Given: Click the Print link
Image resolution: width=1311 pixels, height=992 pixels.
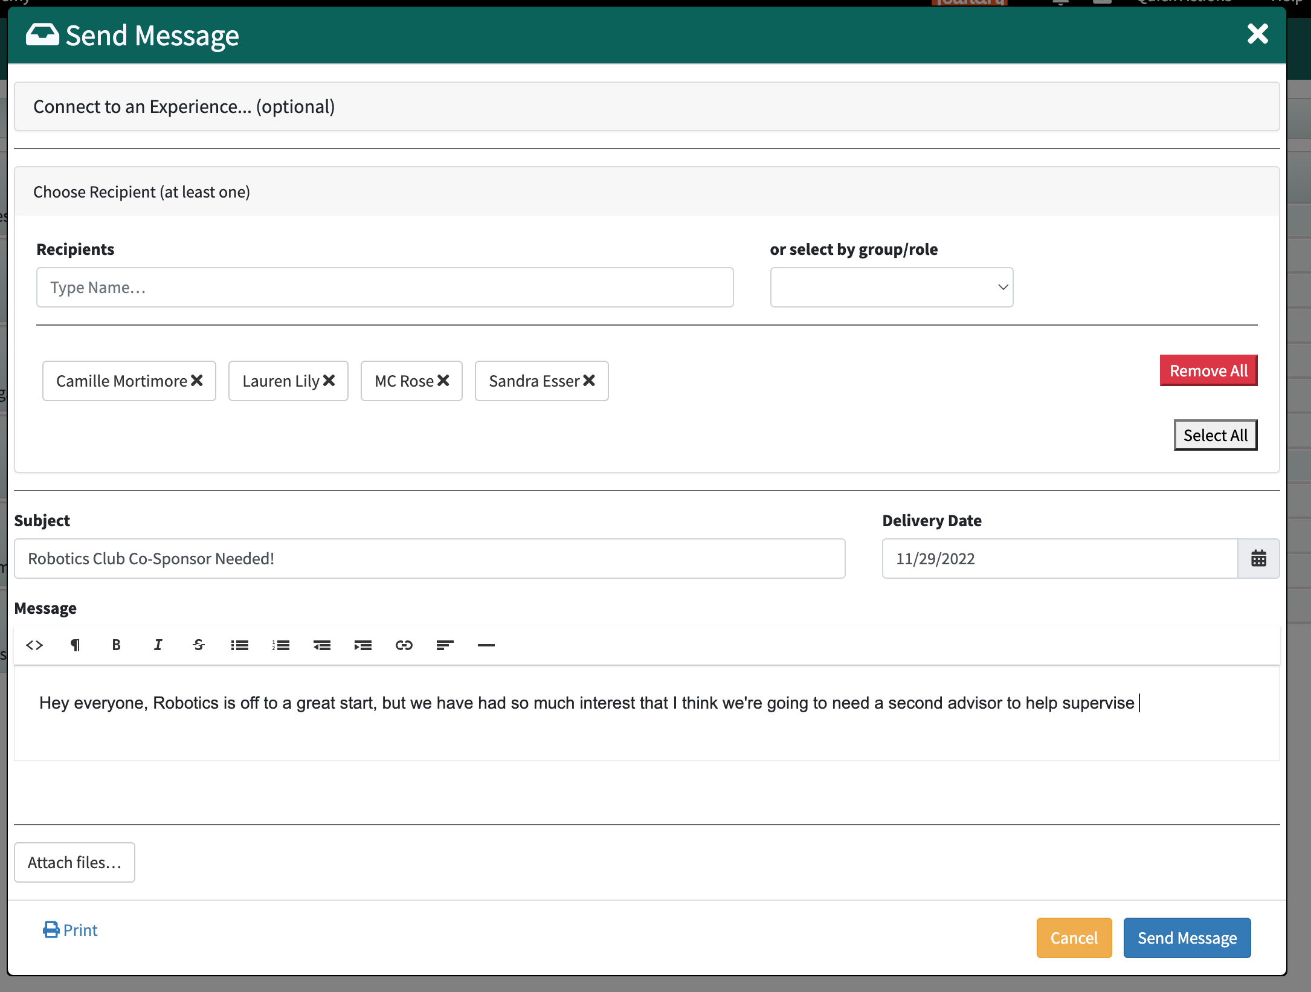Looking at the screenshot, I should (x=71, y=930).
